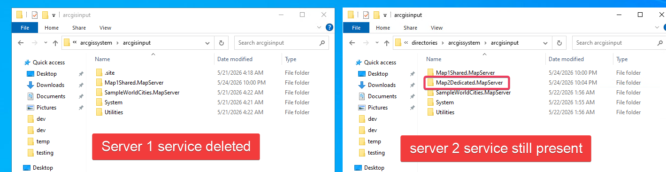Click directories breadcrumb in right address bar
The image size is (666, 172).
424,43
